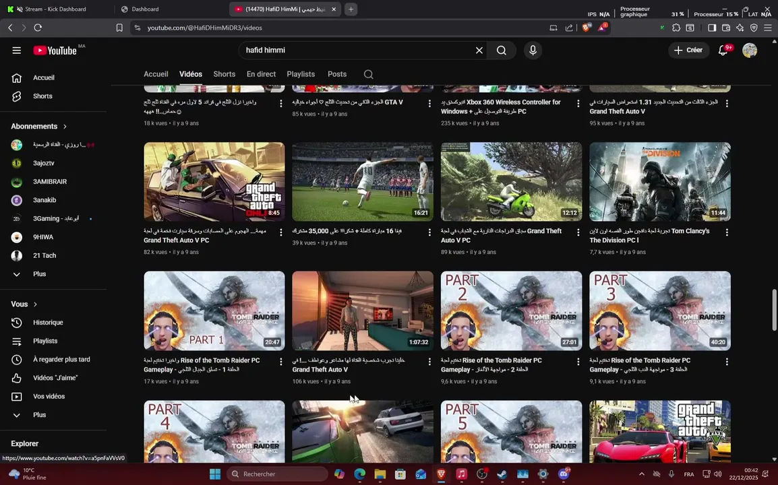This screenshot has height=485, width=778.
Task: Toggle the browser sidebar panel icon
Action: click(711, 28)
